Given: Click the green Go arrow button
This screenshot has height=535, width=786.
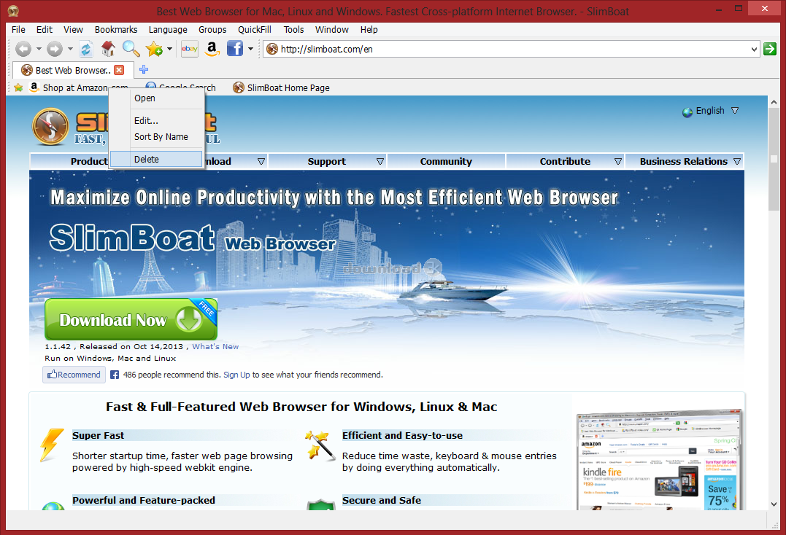Looking at the screenshot, I should 770,49.
